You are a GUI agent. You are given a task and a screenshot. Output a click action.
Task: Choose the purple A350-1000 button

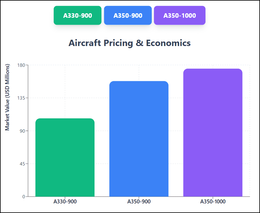coord(180,15)
